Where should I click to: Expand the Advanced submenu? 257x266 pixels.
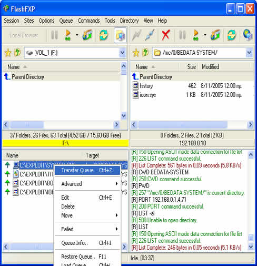(x=87, y=184)
